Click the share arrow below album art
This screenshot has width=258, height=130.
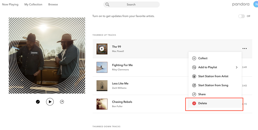tap(62, 102)
